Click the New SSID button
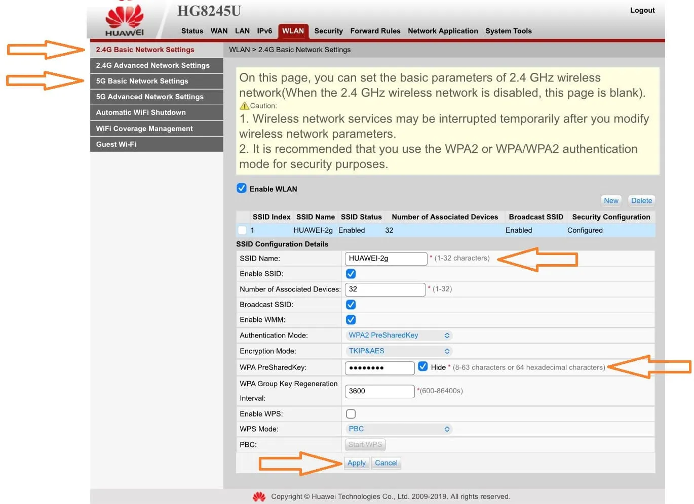This screenshot has width=694, height=504. [611, 200]
